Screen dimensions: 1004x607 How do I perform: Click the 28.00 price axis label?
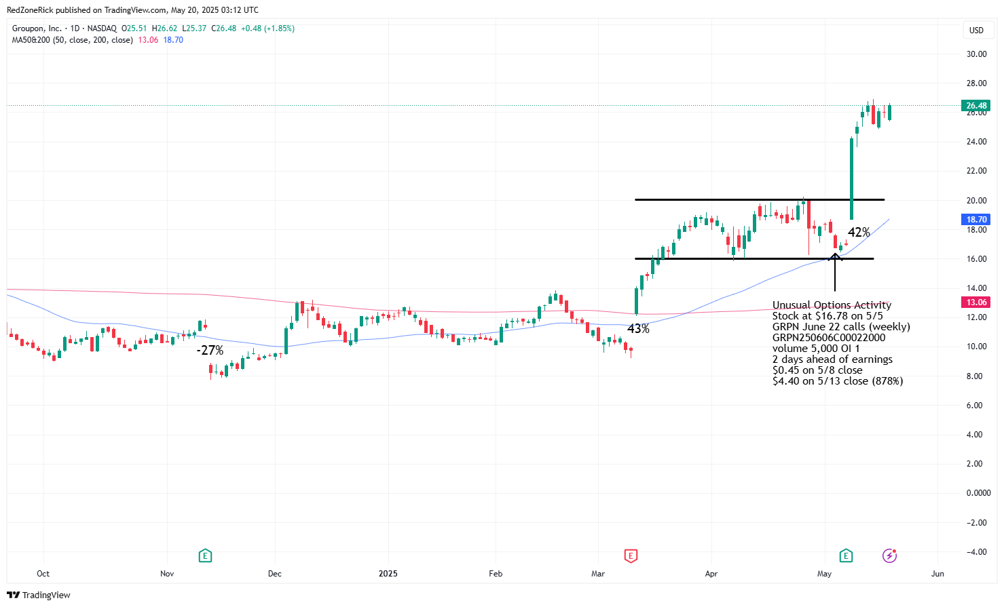pos(976,83)
